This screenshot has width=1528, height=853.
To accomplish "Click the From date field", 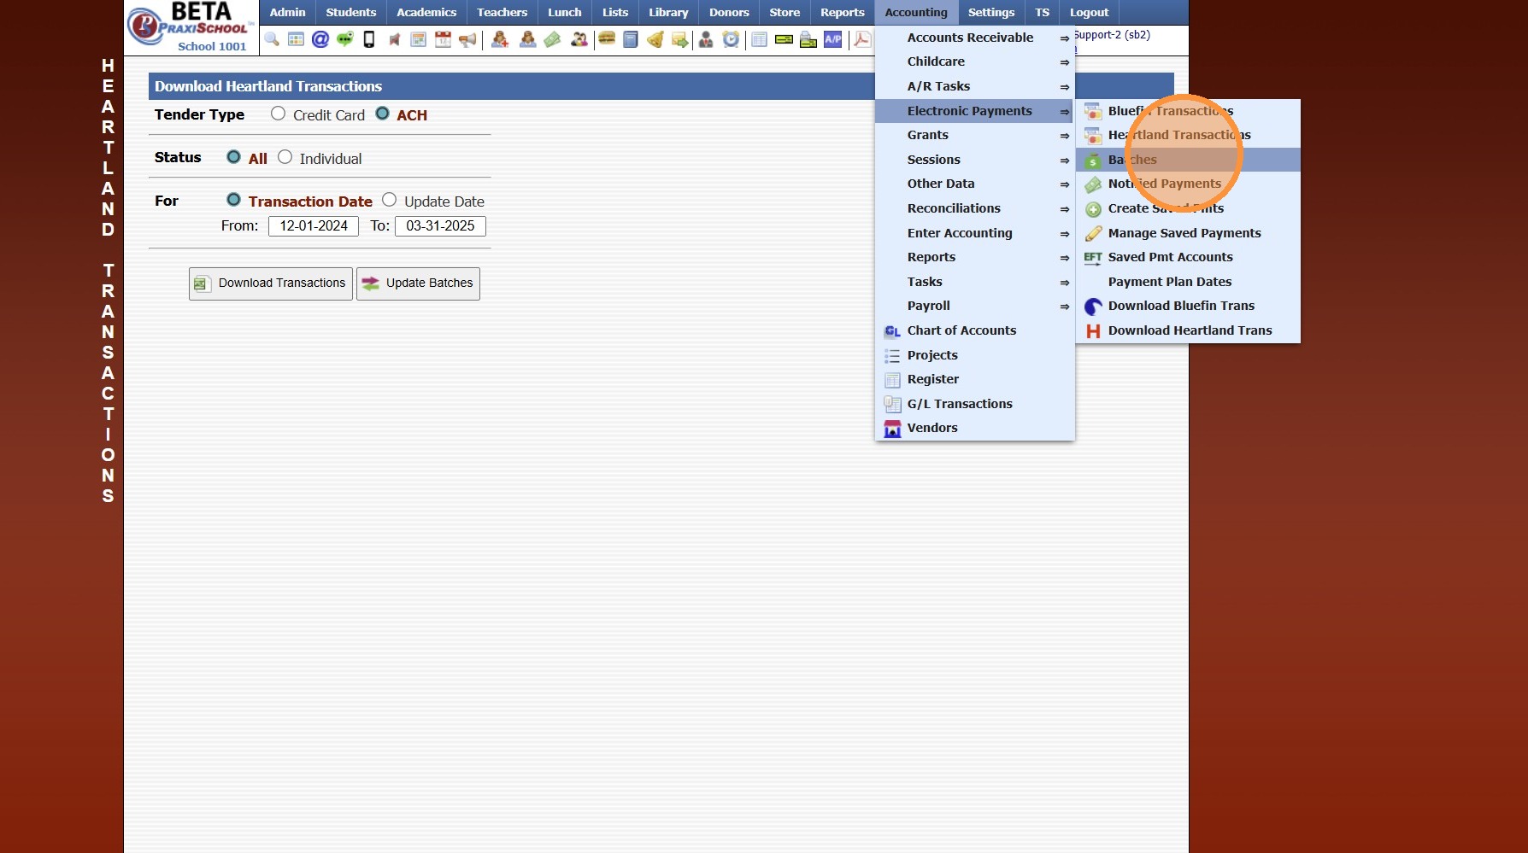I will [314, 226].
